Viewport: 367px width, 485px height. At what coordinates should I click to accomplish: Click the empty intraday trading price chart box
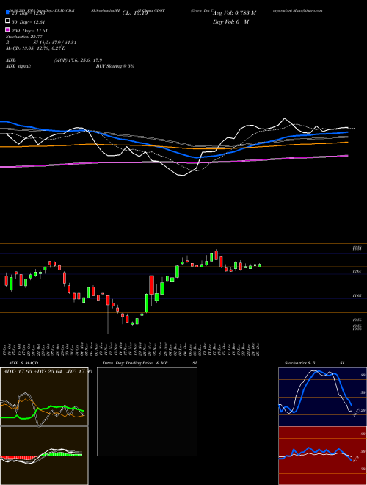coord(147,412)
